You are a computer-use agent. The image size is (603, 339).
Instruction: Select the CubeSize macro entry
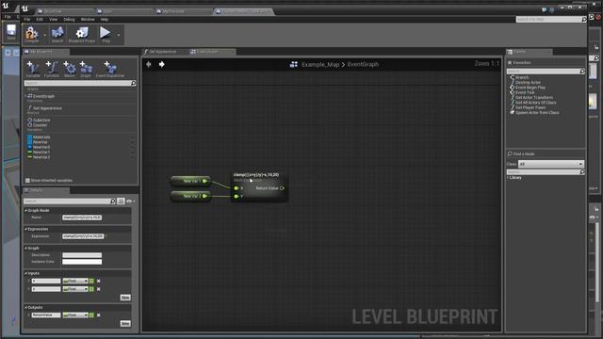point(41,121)
